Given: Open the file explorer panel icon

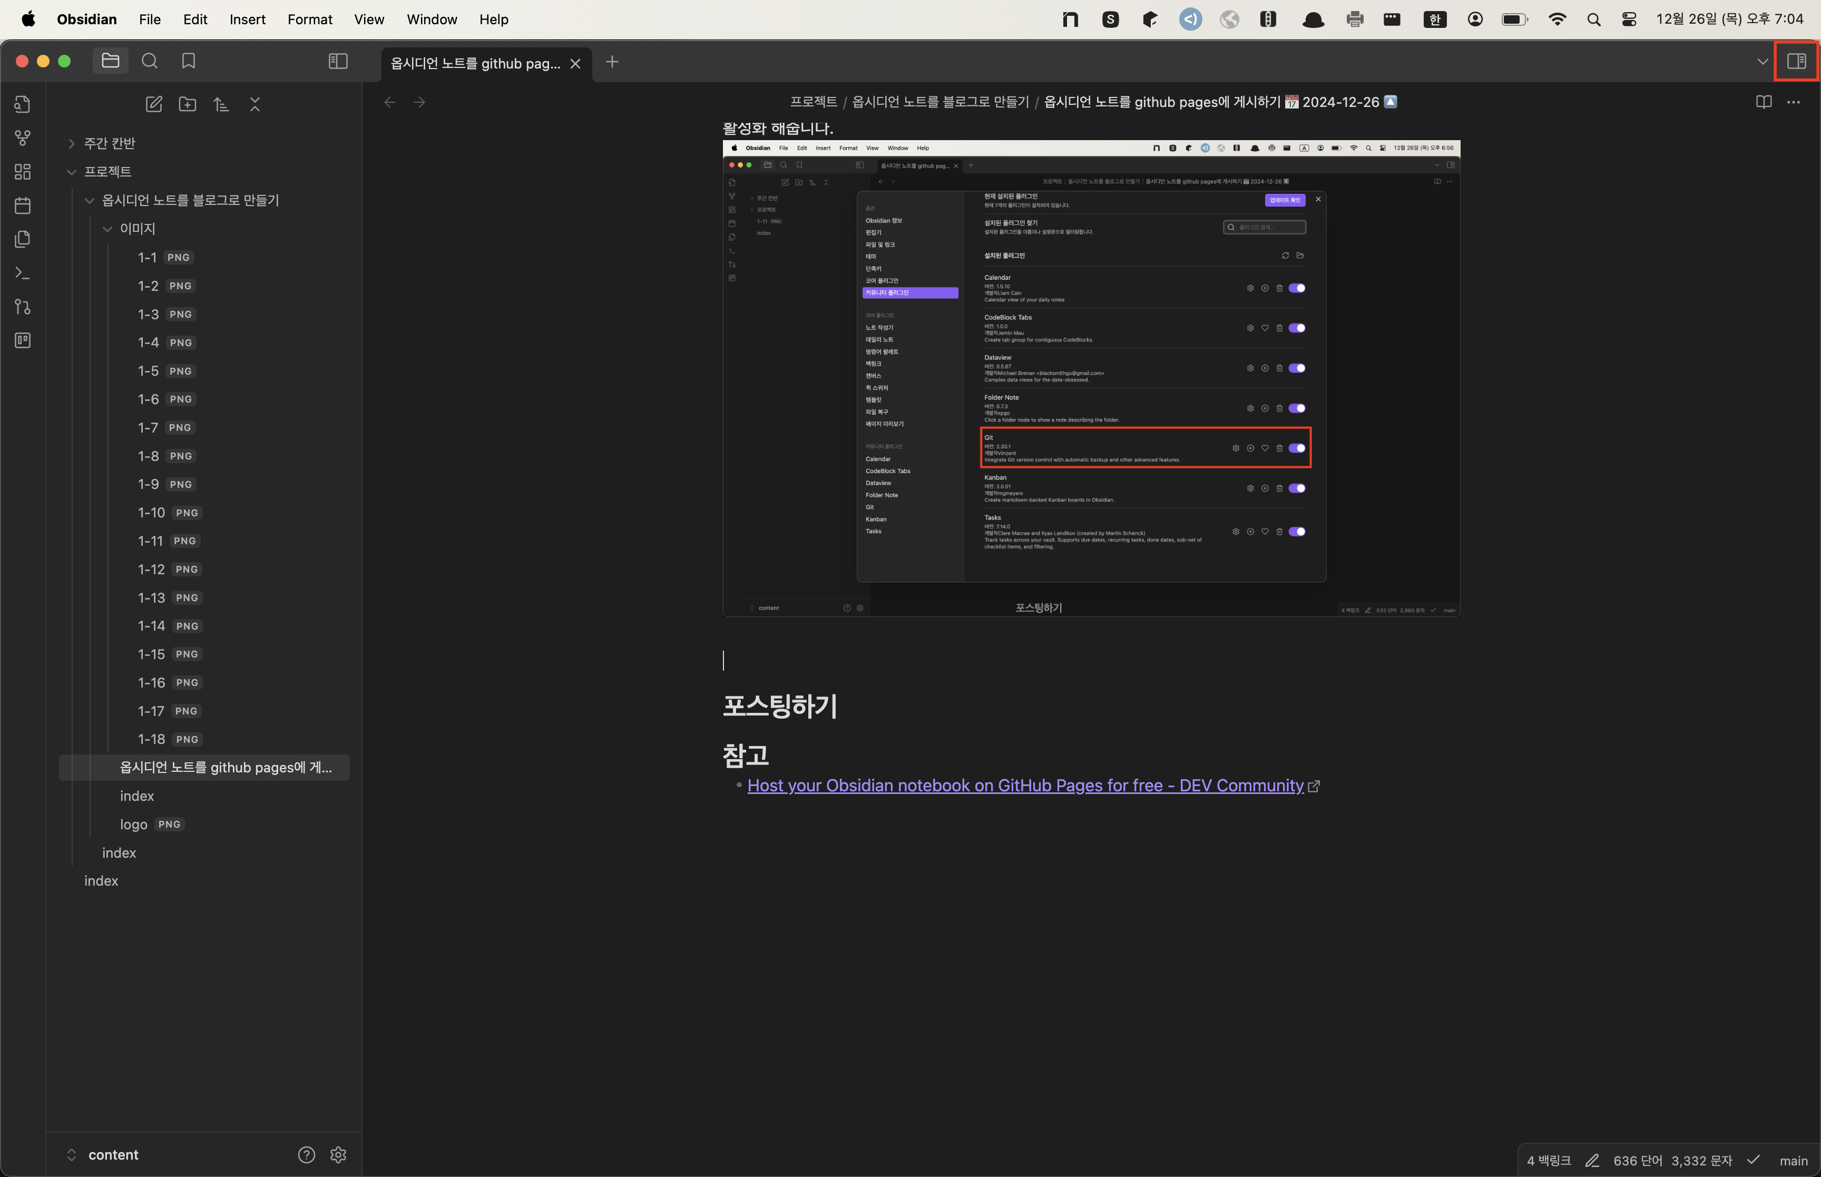Looking at the screenshot, I should pyautogui.click(x=111, y=61).
